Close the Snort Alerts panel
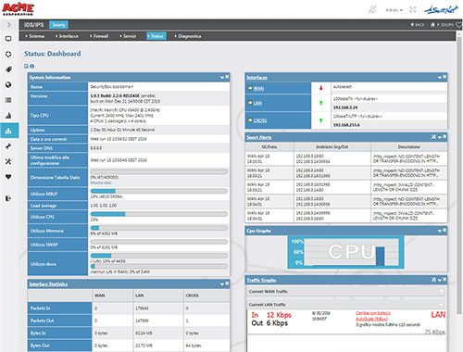 444,137
